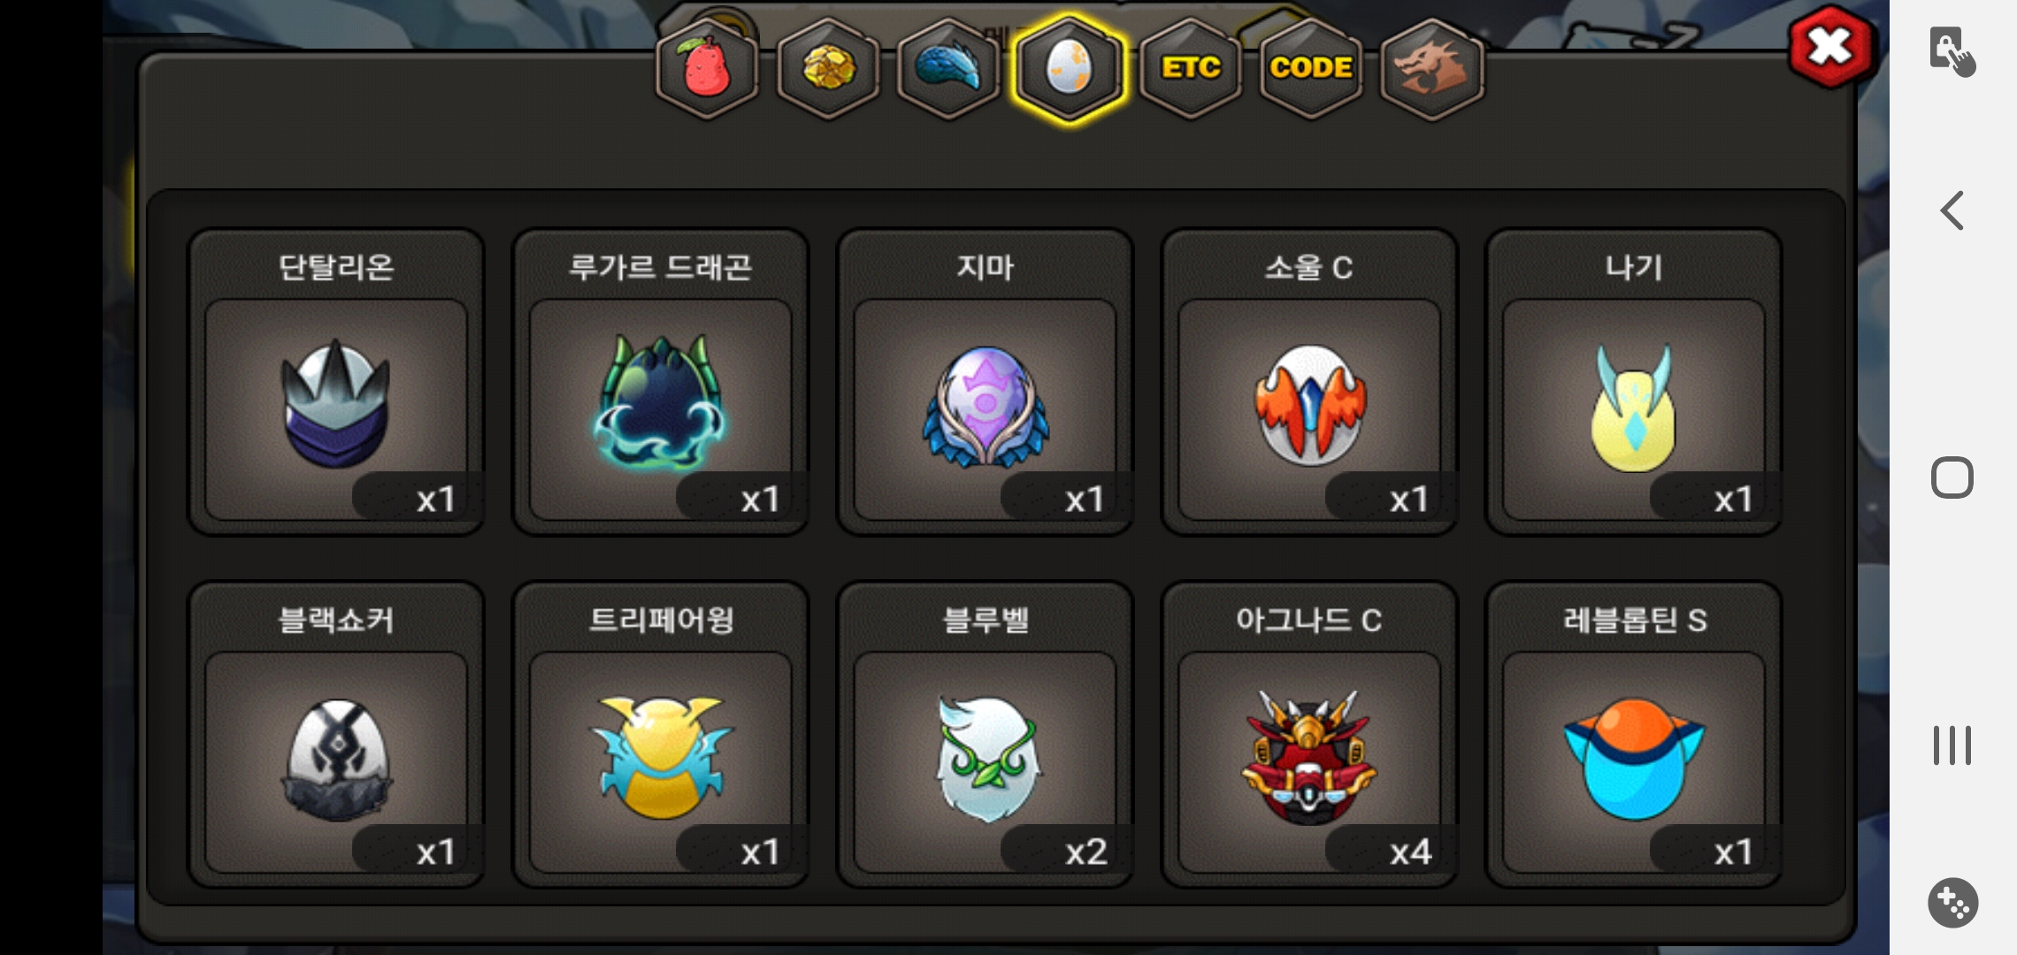The image size is (2017, 955).
Task: Tap the Android back arrow
Action: (1952, 210)
